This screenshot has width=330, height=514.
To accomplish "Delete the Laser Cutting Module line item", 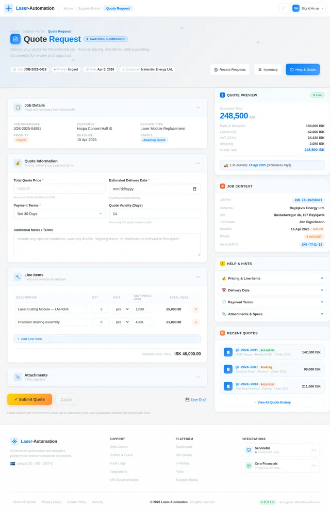I will point(195,309).
